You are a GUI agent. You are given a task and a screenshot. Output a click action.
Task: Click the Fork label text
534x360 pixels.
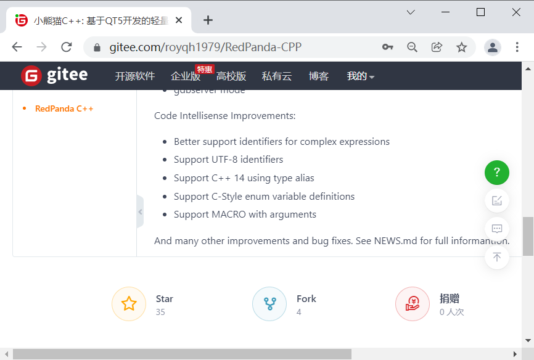[306, 299]
